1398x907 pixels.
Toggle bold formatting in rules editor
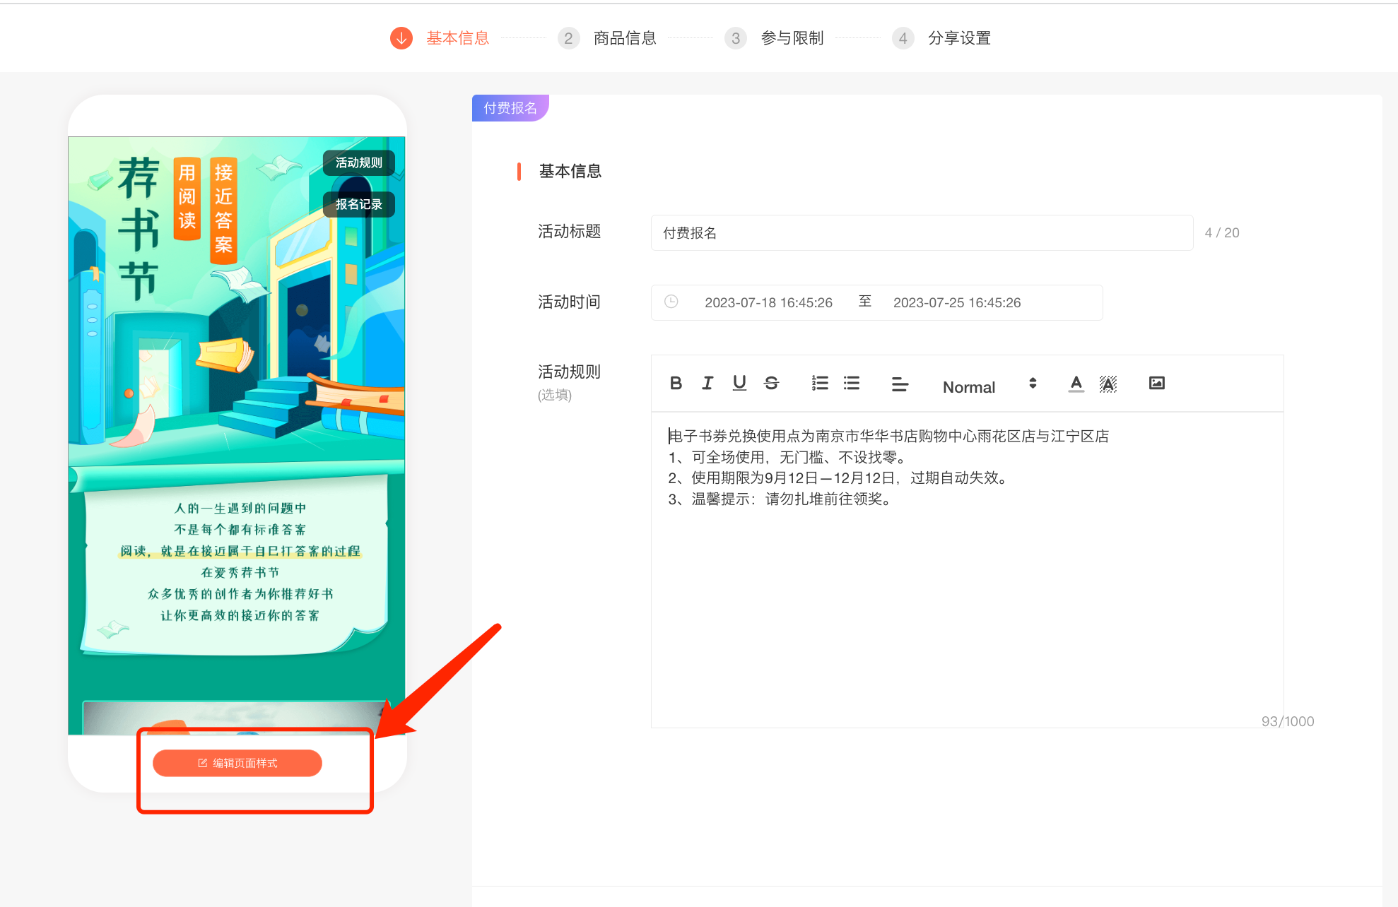point(676,384)
